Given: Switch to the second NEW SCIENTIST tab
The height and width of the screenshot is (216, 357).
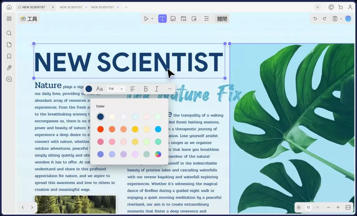Looking at the screenshot, I should pos(71,7).
